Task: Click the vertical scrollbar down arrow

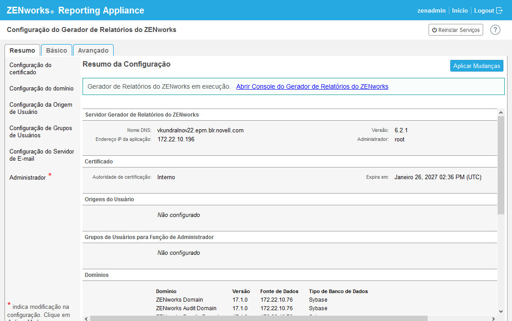Action: tap(501, 311)
